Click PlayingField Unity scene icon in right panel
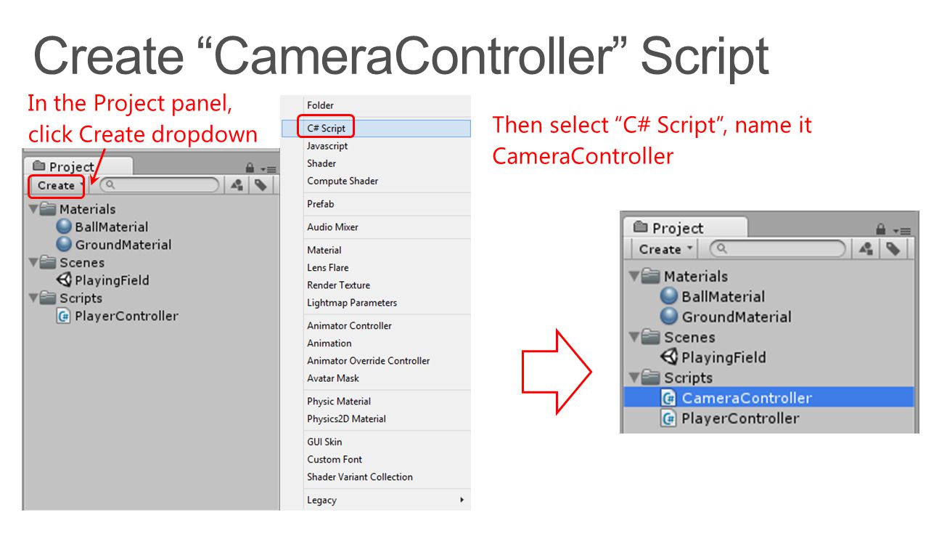Screen dimensions: 947x533 click(x=669, y=357)
